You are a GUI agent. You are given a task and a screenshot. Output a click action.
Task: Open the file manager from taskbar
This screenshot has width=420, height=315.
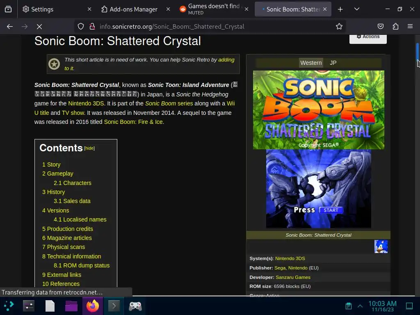71,306
